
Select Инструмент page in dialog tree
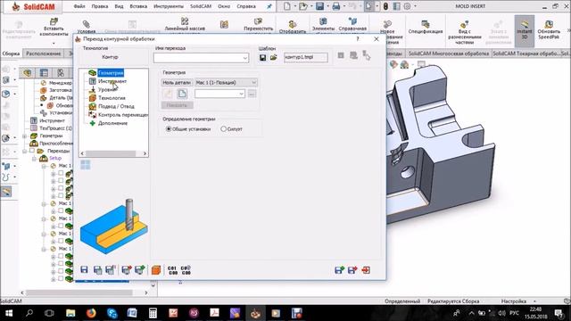coord(112,81)
